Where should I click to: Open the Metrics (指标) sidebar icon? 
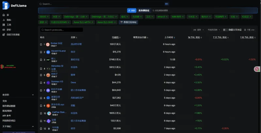pos(4,20)
